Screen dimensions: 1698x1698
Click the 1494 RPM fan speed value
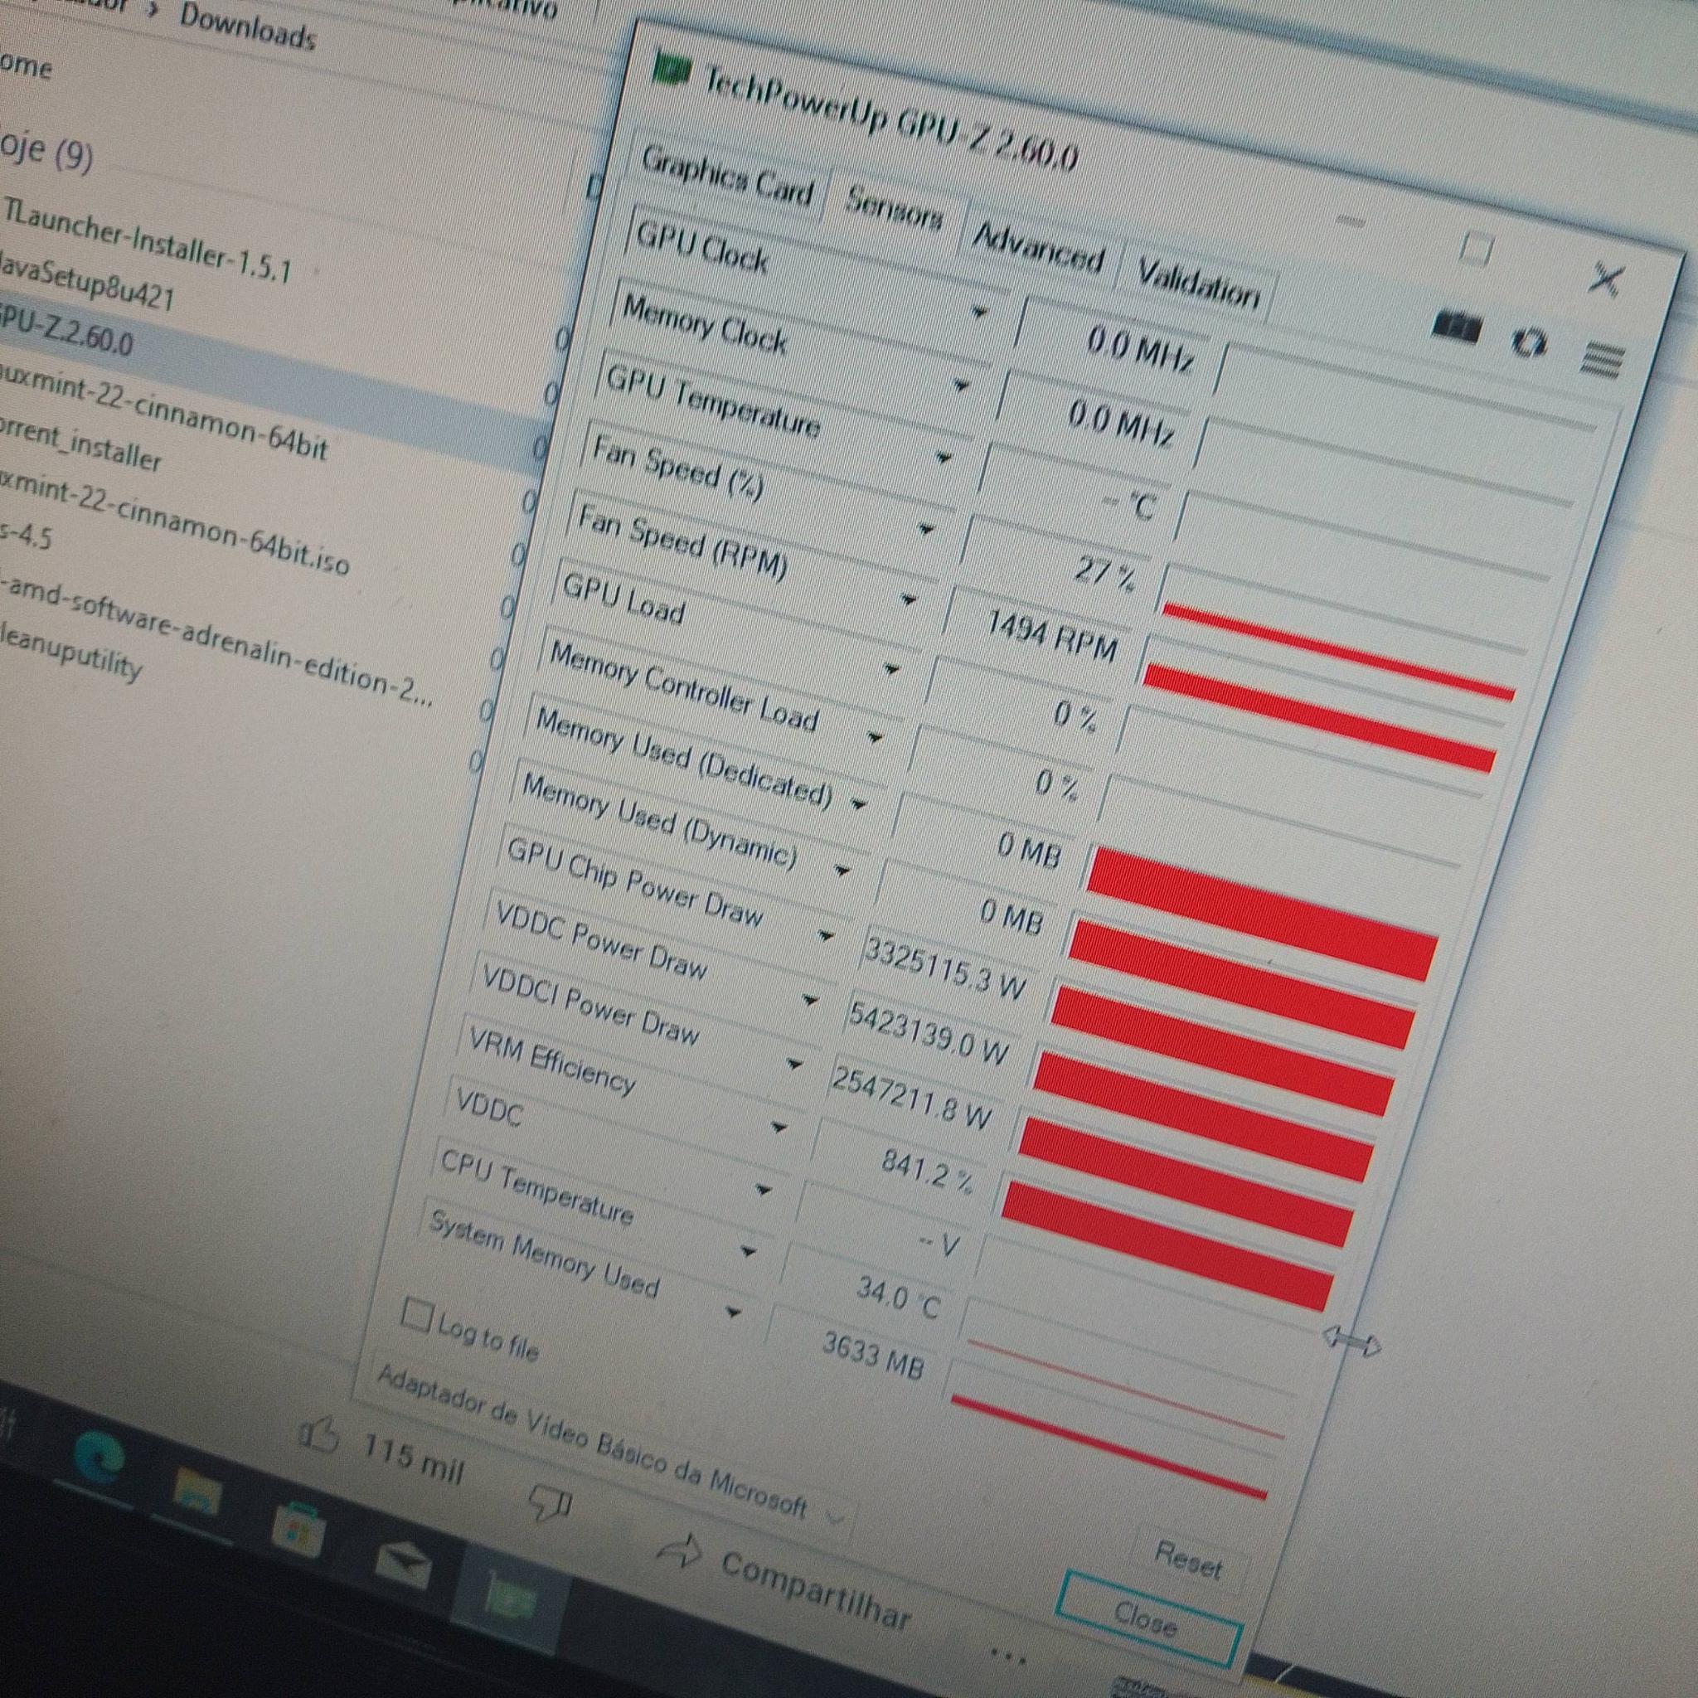(x=1052, y=634)
